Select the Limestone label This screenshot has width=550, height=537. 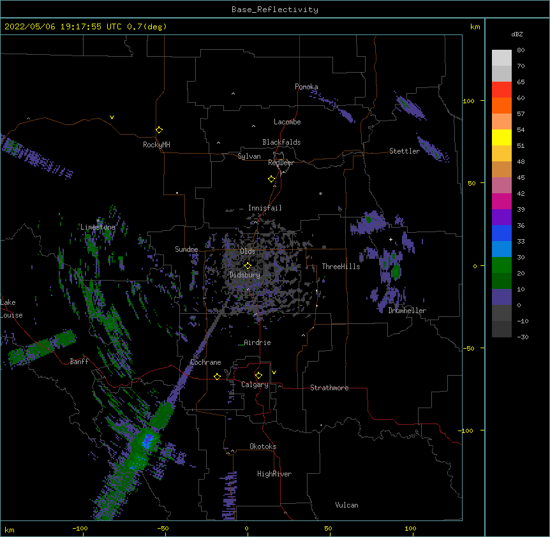(x=98, y=227)
